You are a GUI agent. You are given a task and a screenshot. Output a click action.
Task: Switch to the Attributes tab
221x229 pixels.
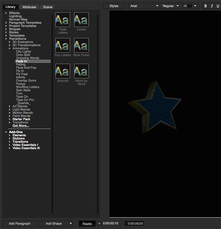(29, 7)
